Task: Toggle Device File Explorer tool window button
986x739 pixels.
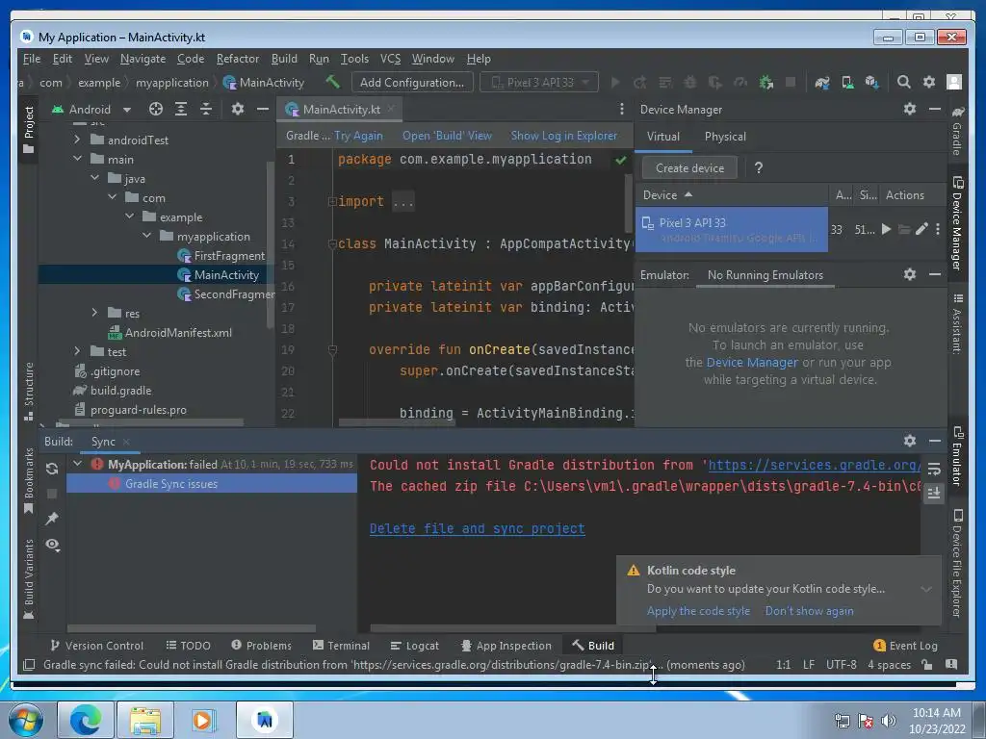Action: point(957,564)
